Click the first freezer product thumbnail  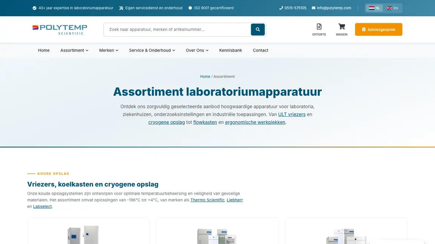[x=83, y=235]
